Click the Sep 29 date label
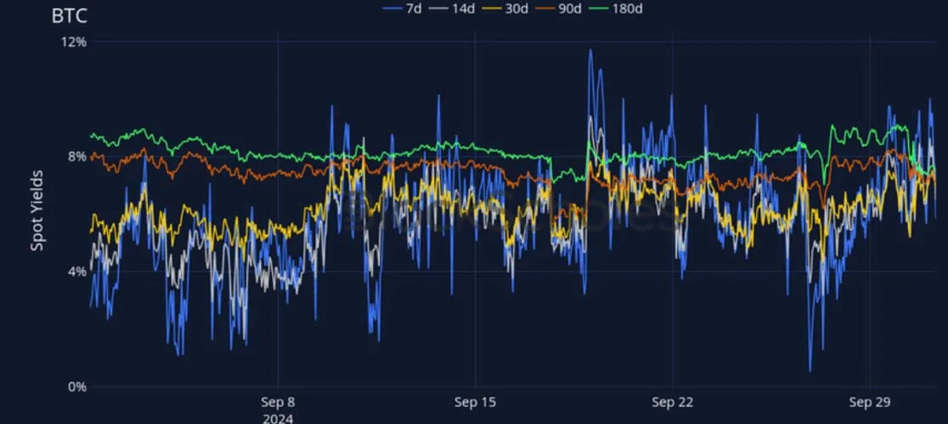The height and width of the screenshot is (424, 948). click(869, 403)
